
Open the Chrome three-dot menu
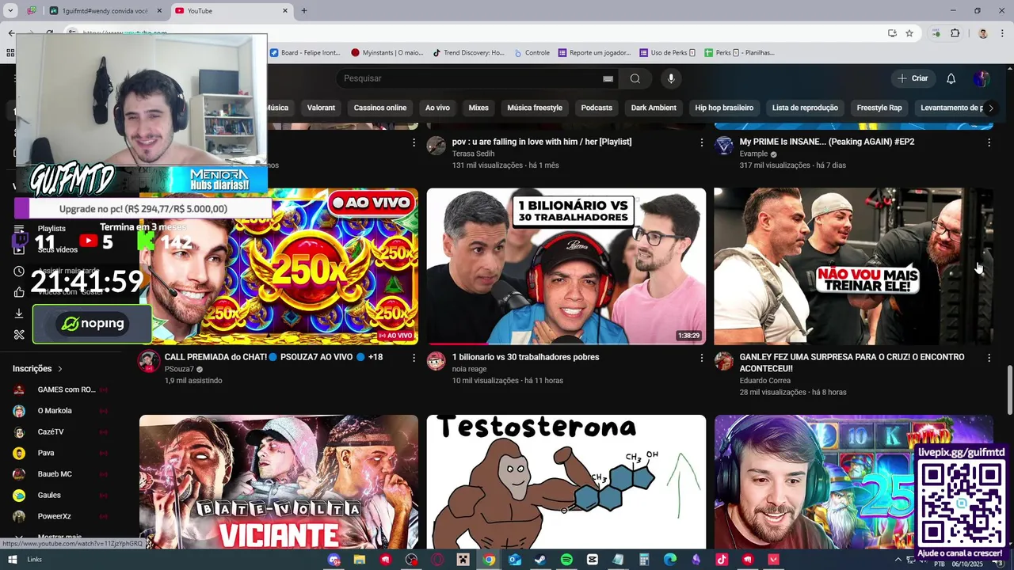pos(1001,33)
